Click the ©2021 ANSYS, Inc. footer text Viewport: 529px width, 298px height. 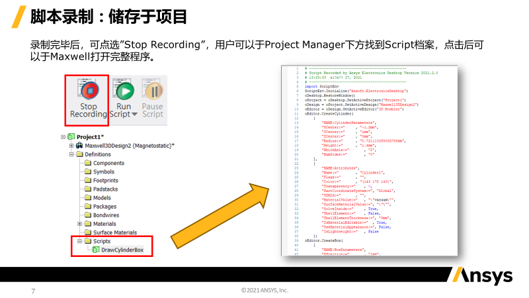(265, 290)
